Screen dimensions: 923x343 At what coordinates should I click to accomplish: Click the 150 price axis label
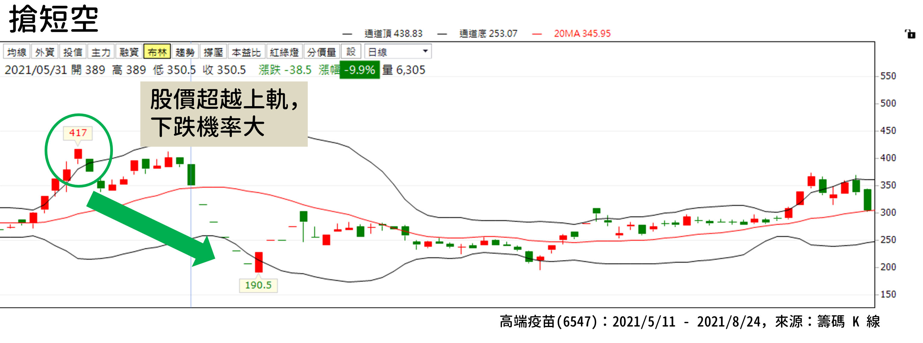(x=888, y=294)
